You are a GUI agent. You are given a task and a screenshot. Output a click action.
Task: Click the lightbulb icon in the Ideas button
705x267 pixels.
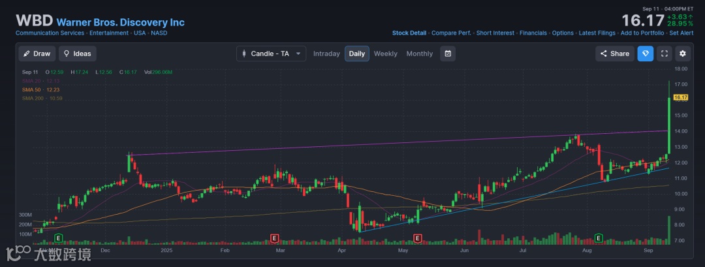tap(67, 54)
